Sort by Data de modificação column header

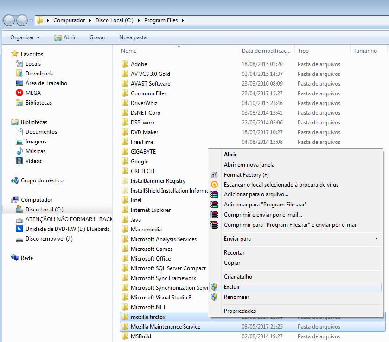pyautogui.click(x=266, y=51)
